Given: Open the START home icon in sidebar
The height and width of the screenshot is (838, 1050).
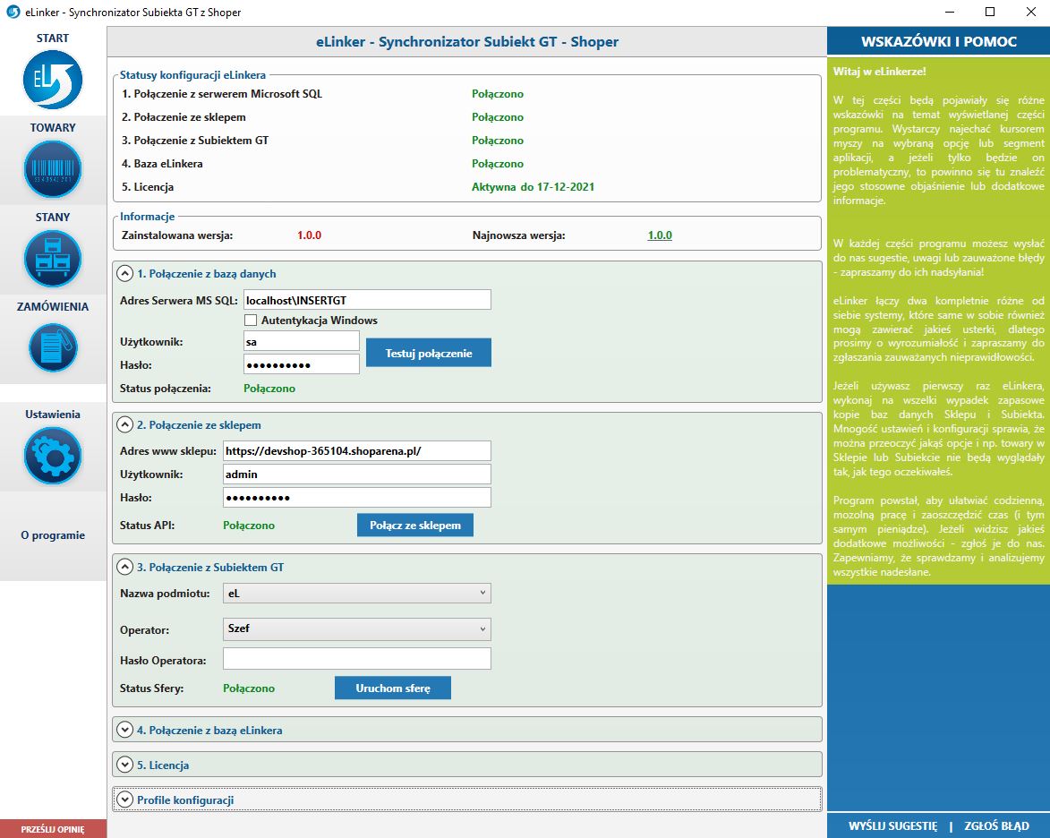Looking at the screenshot, I should pos(53,81).
